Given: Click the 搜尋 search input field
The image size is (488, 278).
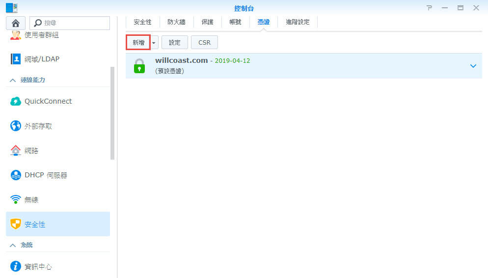Looking at the screenshot, I should point(75,23).
